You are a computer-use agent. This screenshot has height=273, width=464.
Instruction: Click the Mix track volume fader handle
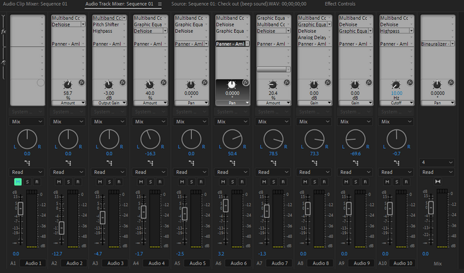click(431, 208)
